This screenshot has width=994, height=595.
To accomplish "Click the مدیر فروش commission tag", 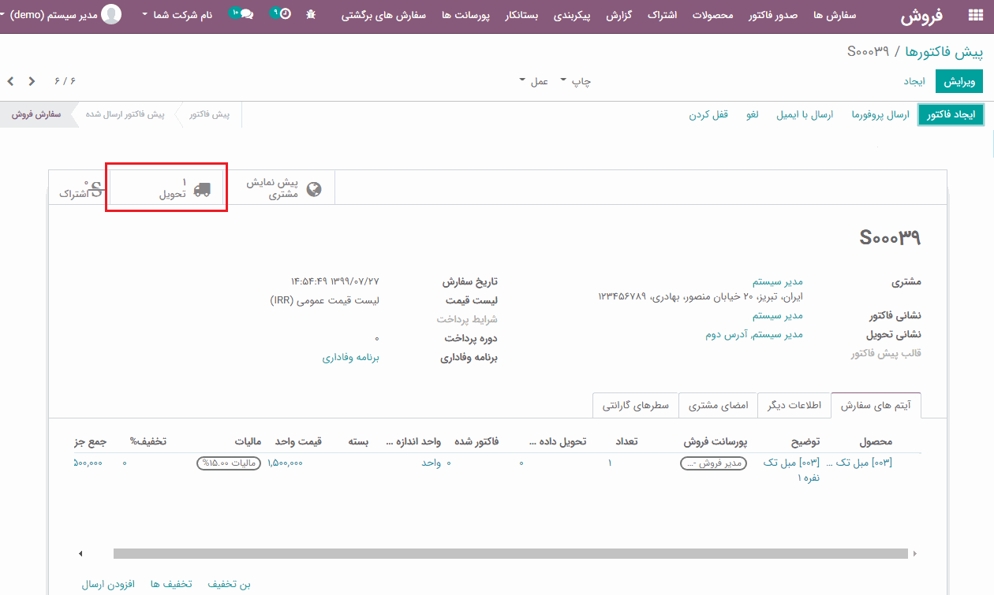I will point(713,463).
